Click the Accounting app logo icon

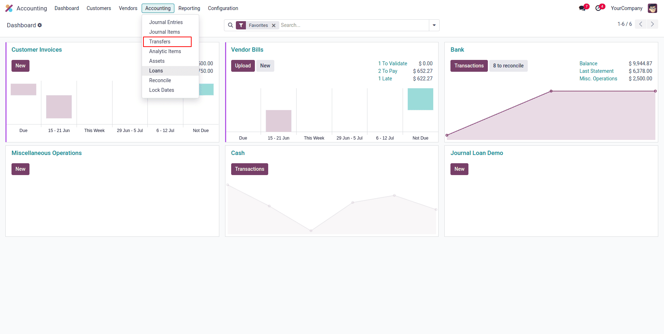click(9, 8)
